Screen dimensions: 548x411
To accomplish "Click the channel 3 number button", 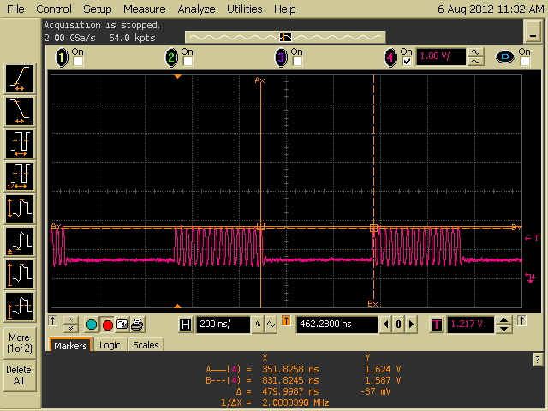I will coord(281,57).
